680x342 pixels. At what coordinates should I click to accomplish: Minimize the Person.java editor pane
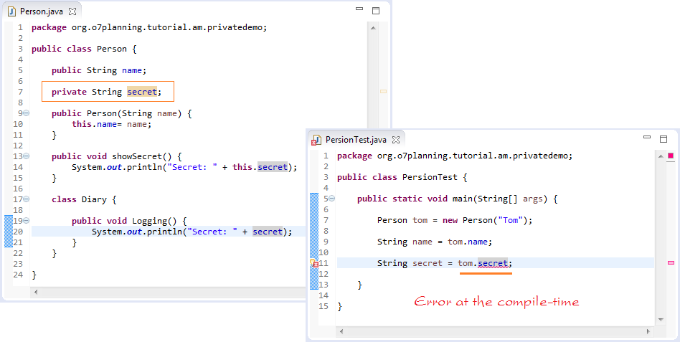(359, 9)
